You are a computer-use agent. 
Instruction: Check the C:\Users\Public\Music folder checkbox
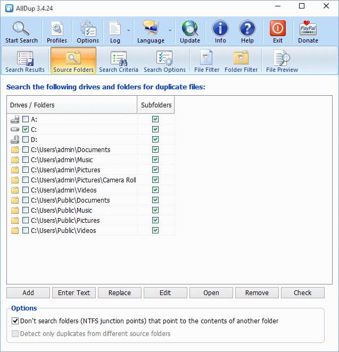pyautogui.click(x=26, y=210)
